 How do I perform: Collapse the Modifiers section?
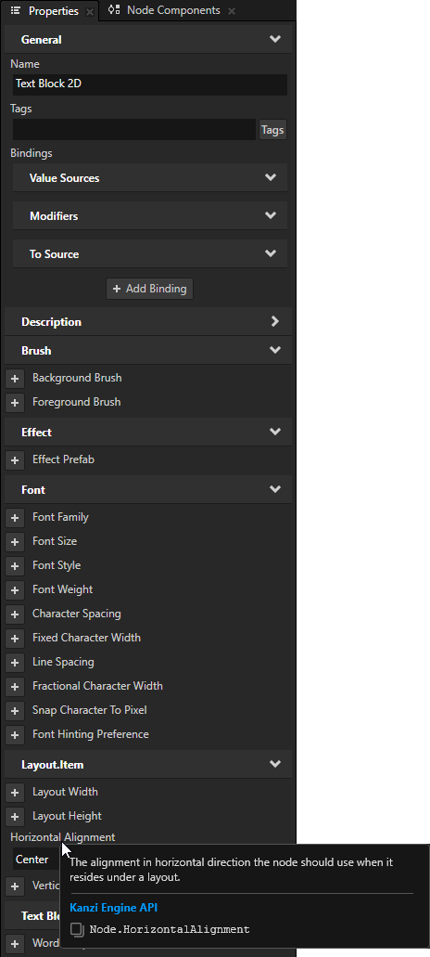click(271, 216)
